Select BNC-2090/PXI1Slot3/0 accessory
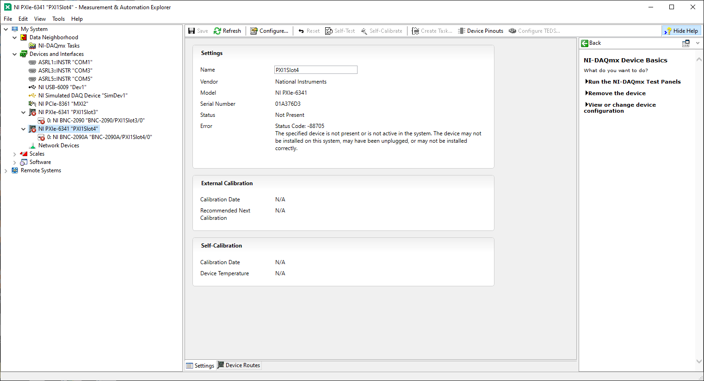Image resolution: width=704 pixels, height=381 pixels. tap(96, 121)
